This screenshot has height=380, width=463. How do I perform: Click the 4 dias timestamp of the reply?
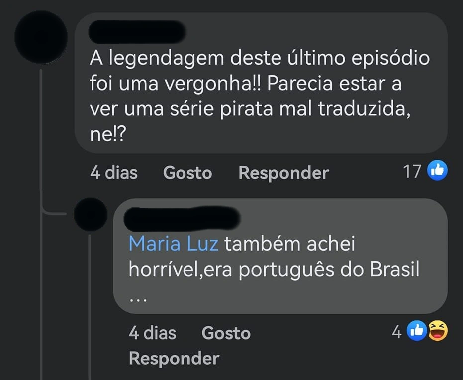pos(153,333)
